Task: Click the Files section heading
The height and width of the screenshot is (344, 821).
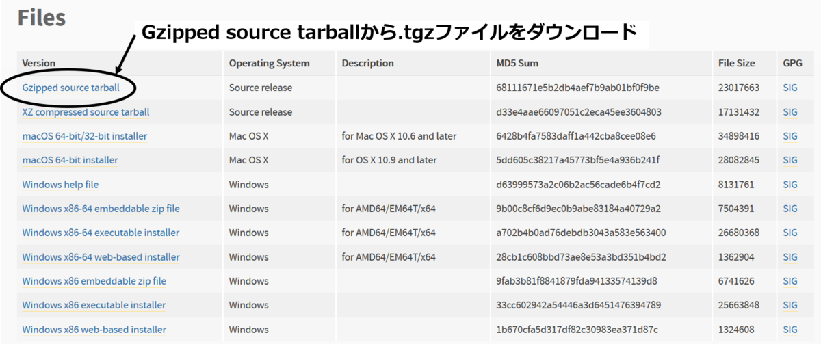Action: pos(41,18)
